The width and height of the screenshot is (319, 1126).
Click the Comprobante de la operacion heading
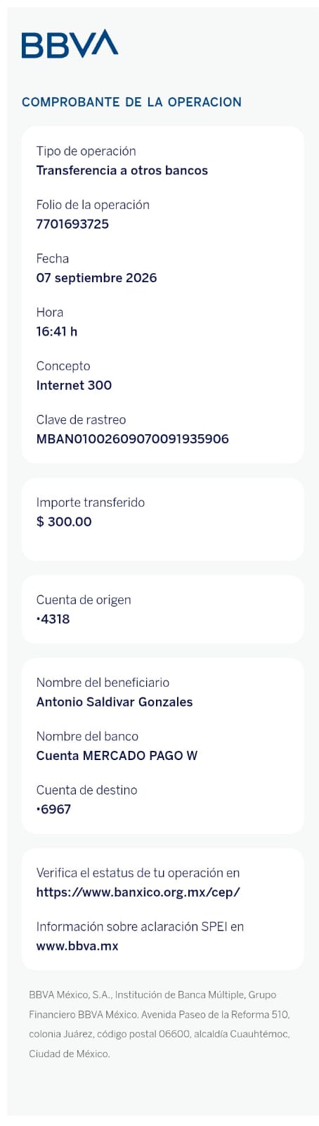coord(131,102)
